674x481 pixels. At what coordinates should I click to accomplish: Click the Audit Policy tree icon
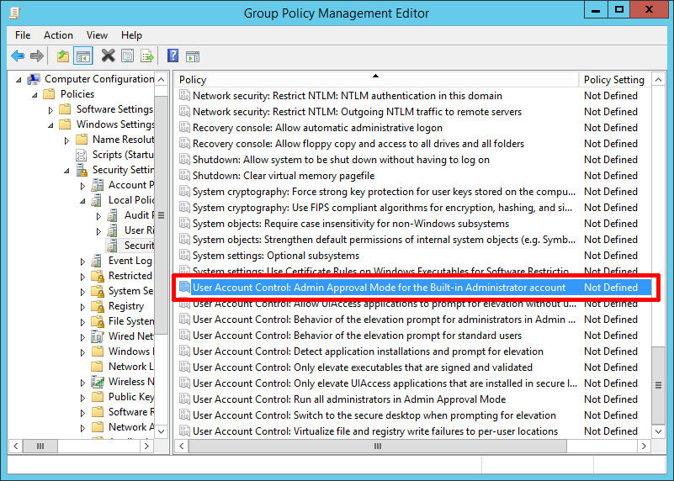(x=113, y=215)
